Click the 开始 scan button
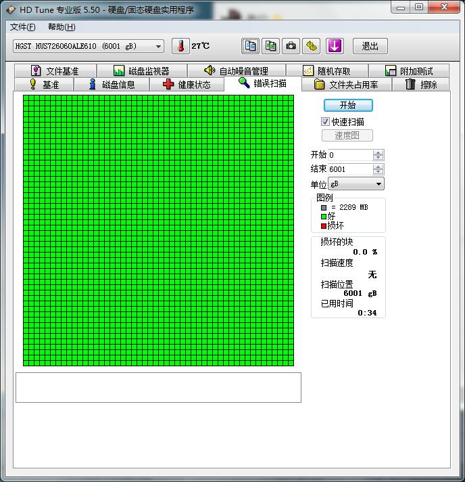The width and height of the screenshot is (465, 482). click(x=348, y=106)
